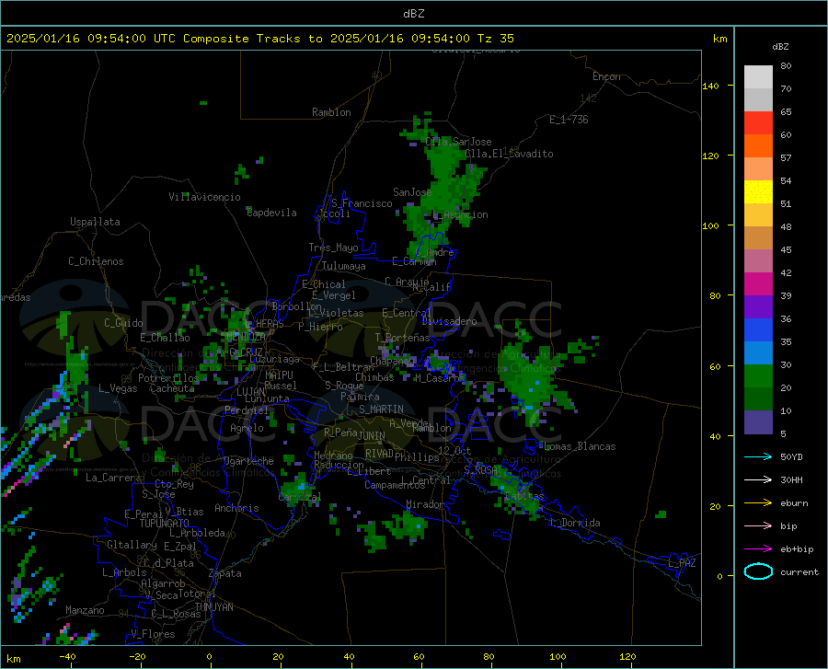
Task: Click the Cacheuta map label
Action: [172, 388]
